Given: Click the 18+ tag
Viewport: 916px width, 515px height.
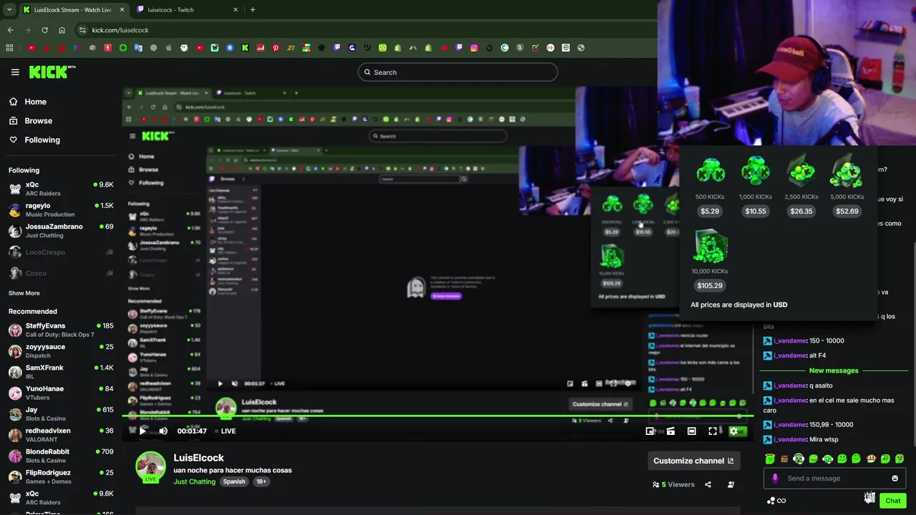Looking at the screenshot, I should tap(261, 481).
